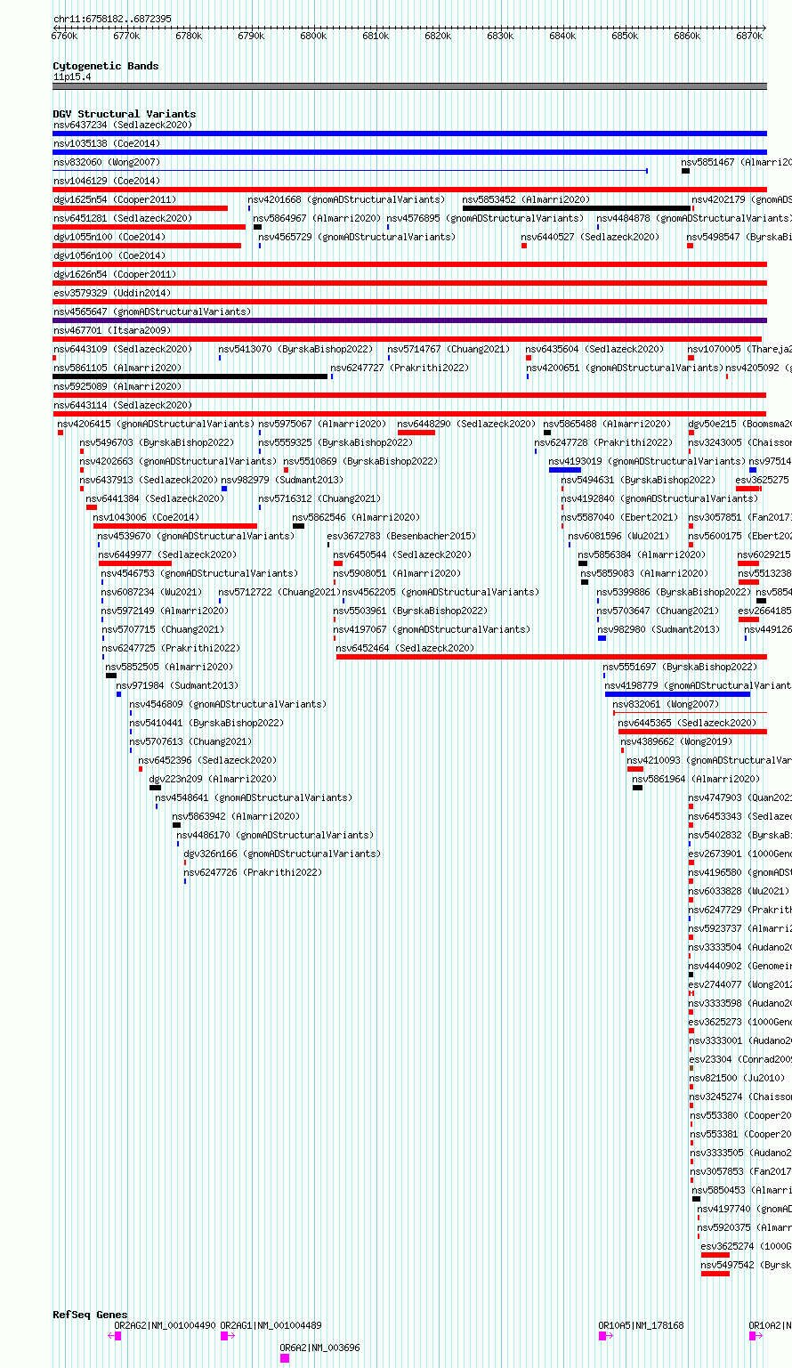Select the red nsv1043006 (Coe2014) bar

click(175, 526)
